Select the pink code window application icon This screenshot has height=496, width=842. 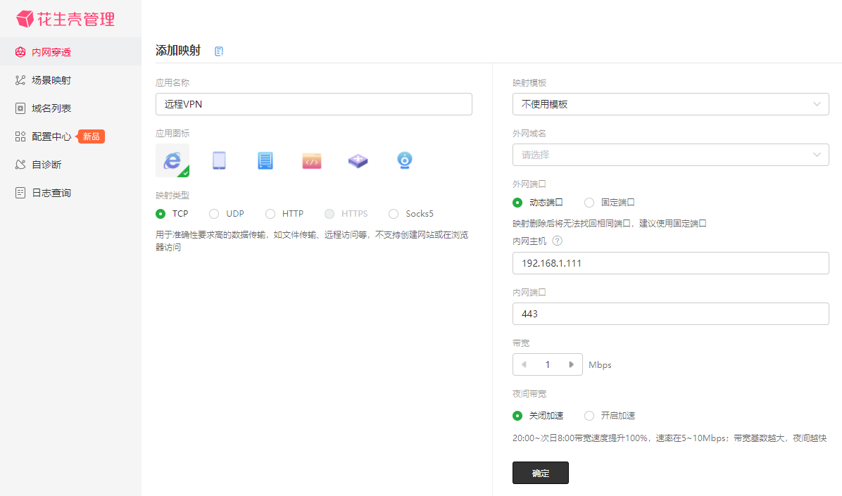tap(311, 160)
